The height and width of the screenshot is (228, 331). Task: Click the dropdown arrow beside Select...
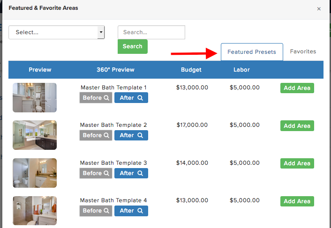100,32
